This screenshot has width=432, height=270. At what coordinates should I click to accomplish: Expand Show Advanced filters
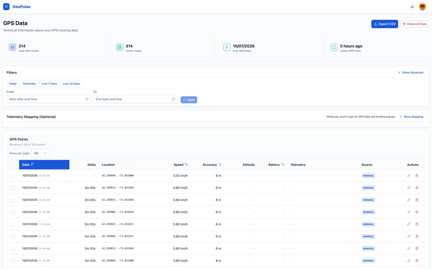pos(410,73)
